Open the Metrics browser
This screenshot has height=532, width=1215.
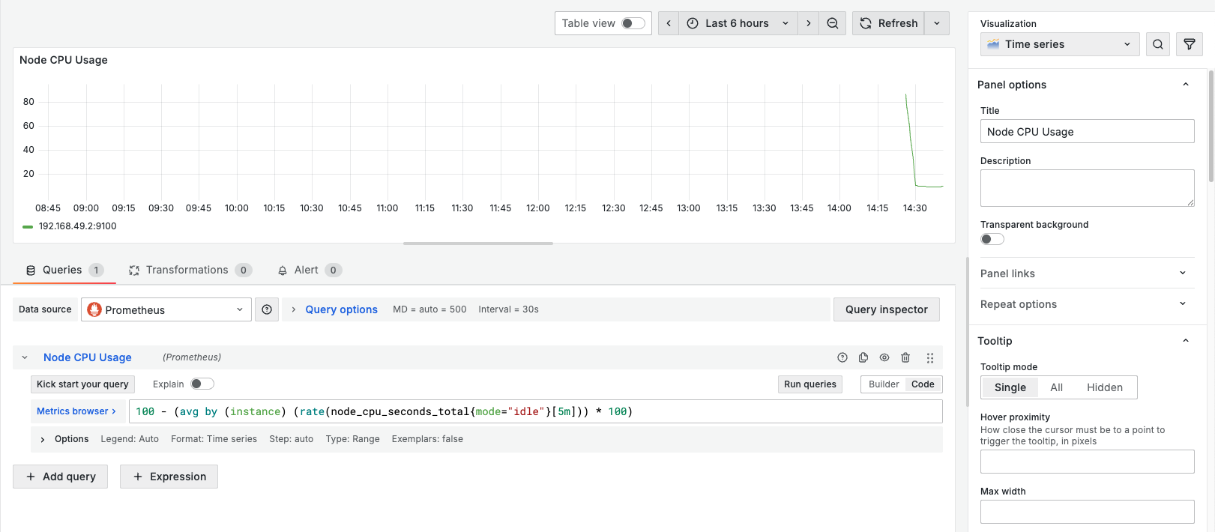click(76, 411)
